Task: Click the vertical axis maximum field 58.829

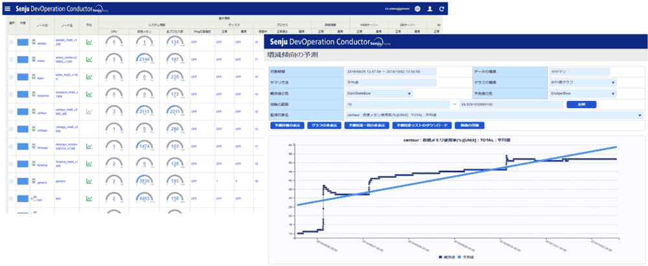Action: 511,104
